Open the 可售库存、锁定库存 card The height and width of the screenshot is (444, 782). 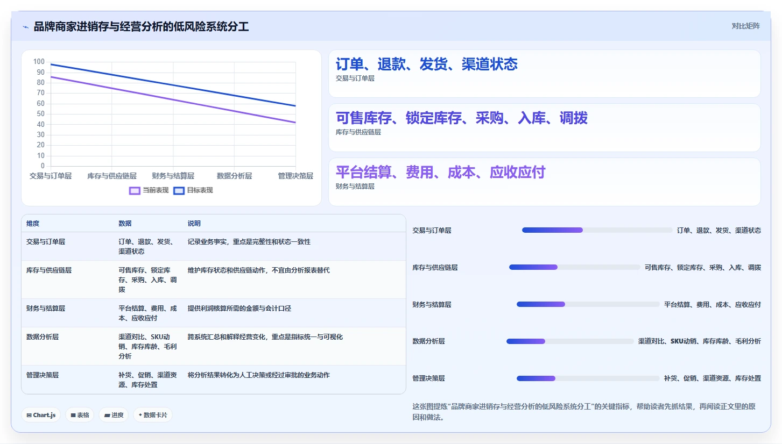544,127
